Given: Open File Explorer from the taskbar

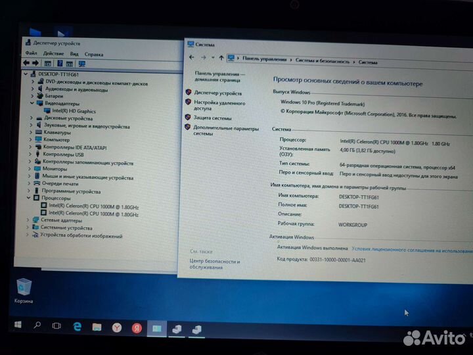Looking at the screenshot, I should 97,327.
